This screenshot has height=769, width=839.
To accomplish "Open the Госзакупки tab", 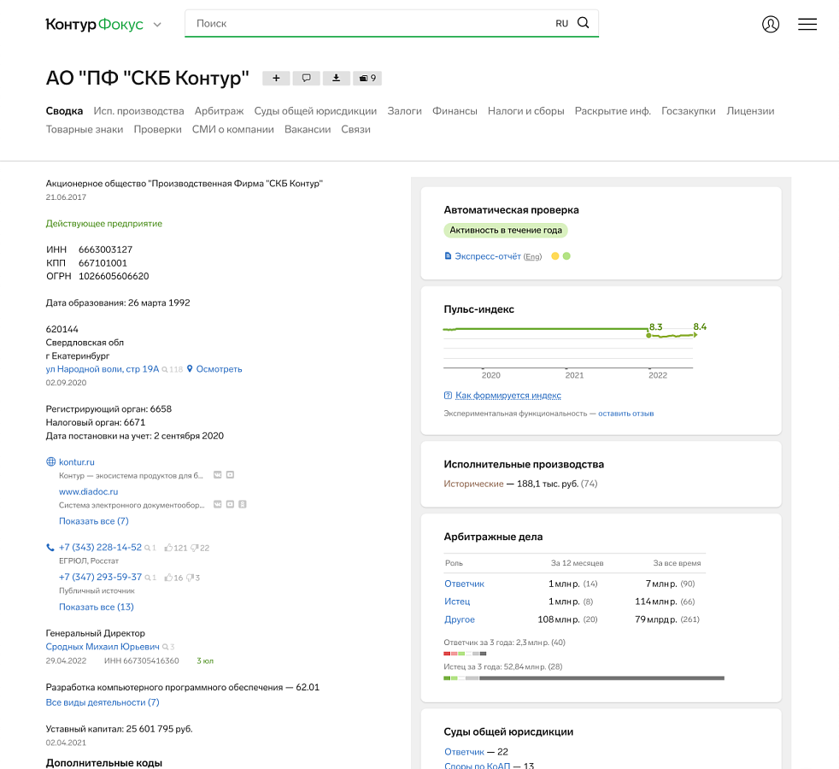I will 688,111.
